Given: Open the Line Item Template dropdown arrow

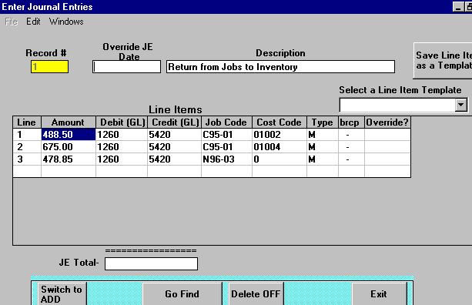Looking at the screenshot, I should tap(461, 105).
